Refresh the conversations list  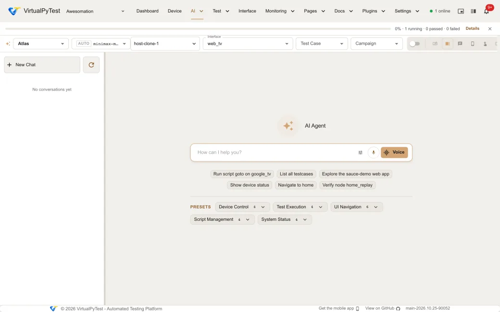91,65
